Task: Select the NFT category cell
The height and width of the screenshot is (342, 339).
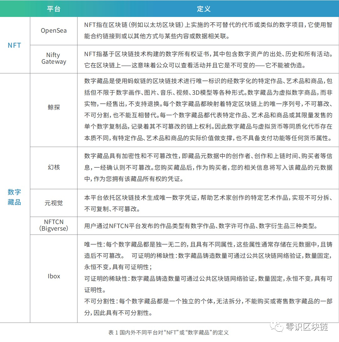Action: pyautogui.click(x=14, y=45)
